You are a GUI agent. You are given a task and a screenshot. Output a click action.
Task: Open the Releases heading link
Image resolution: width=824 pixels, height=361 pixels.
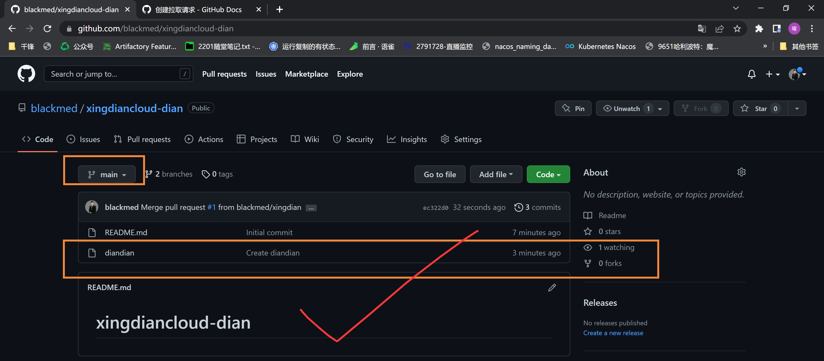[600, 303]
